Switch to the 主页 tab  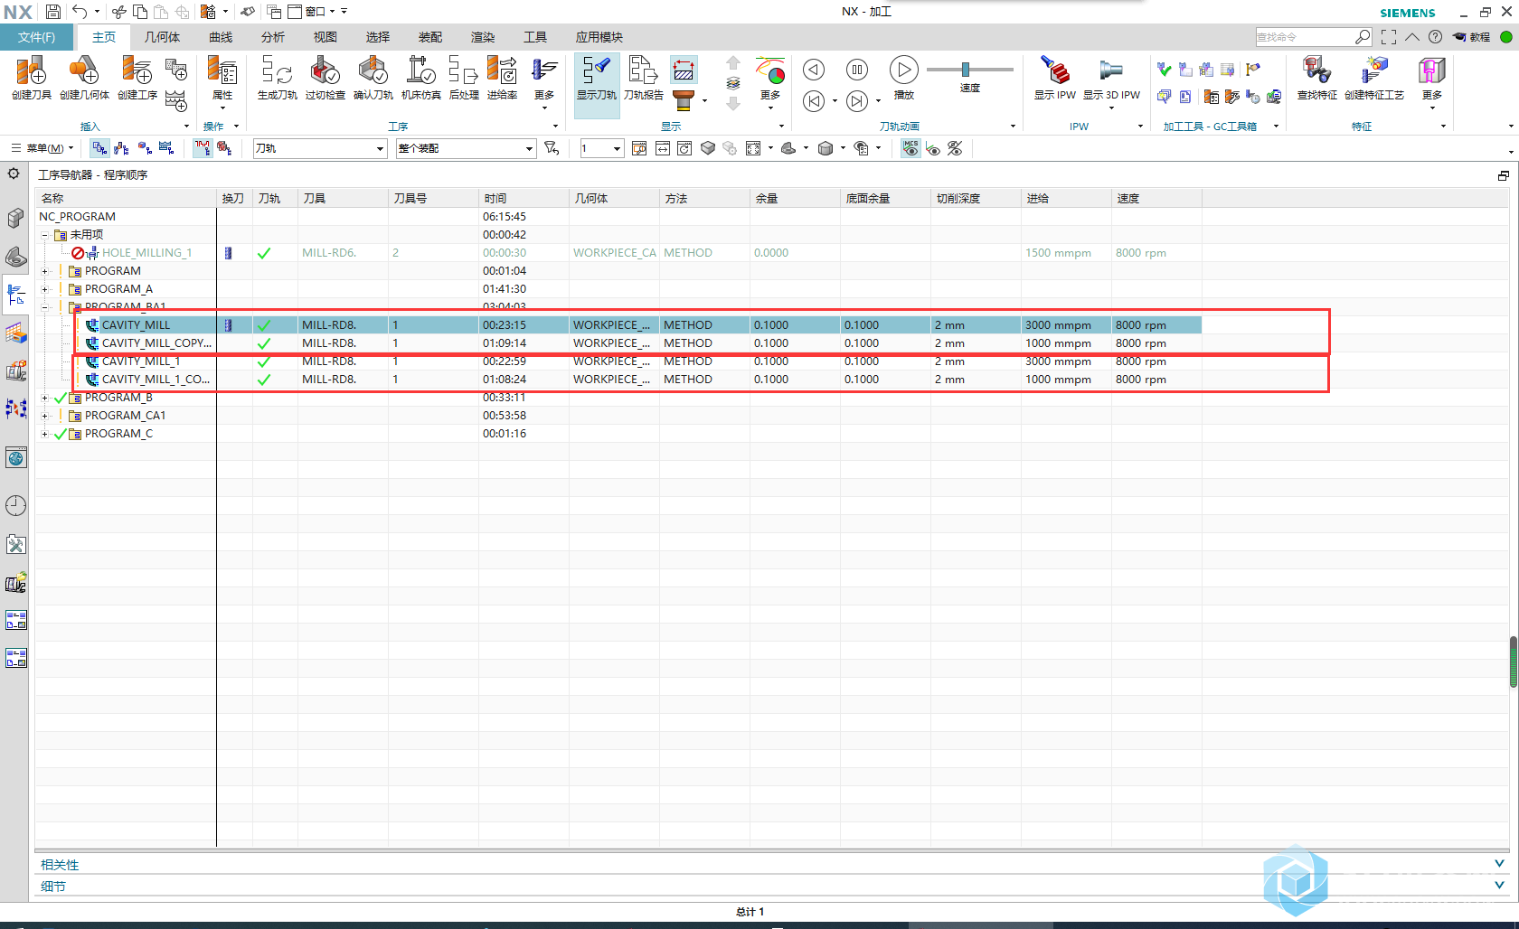(x=104, y=37)
